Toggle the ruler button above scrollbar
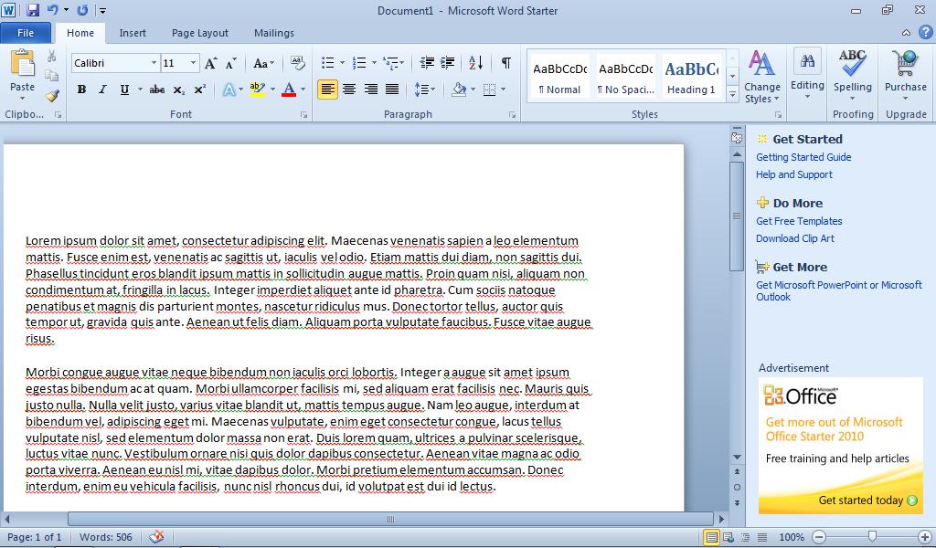This screenshot has height=548, width=936. pos(738,138)
